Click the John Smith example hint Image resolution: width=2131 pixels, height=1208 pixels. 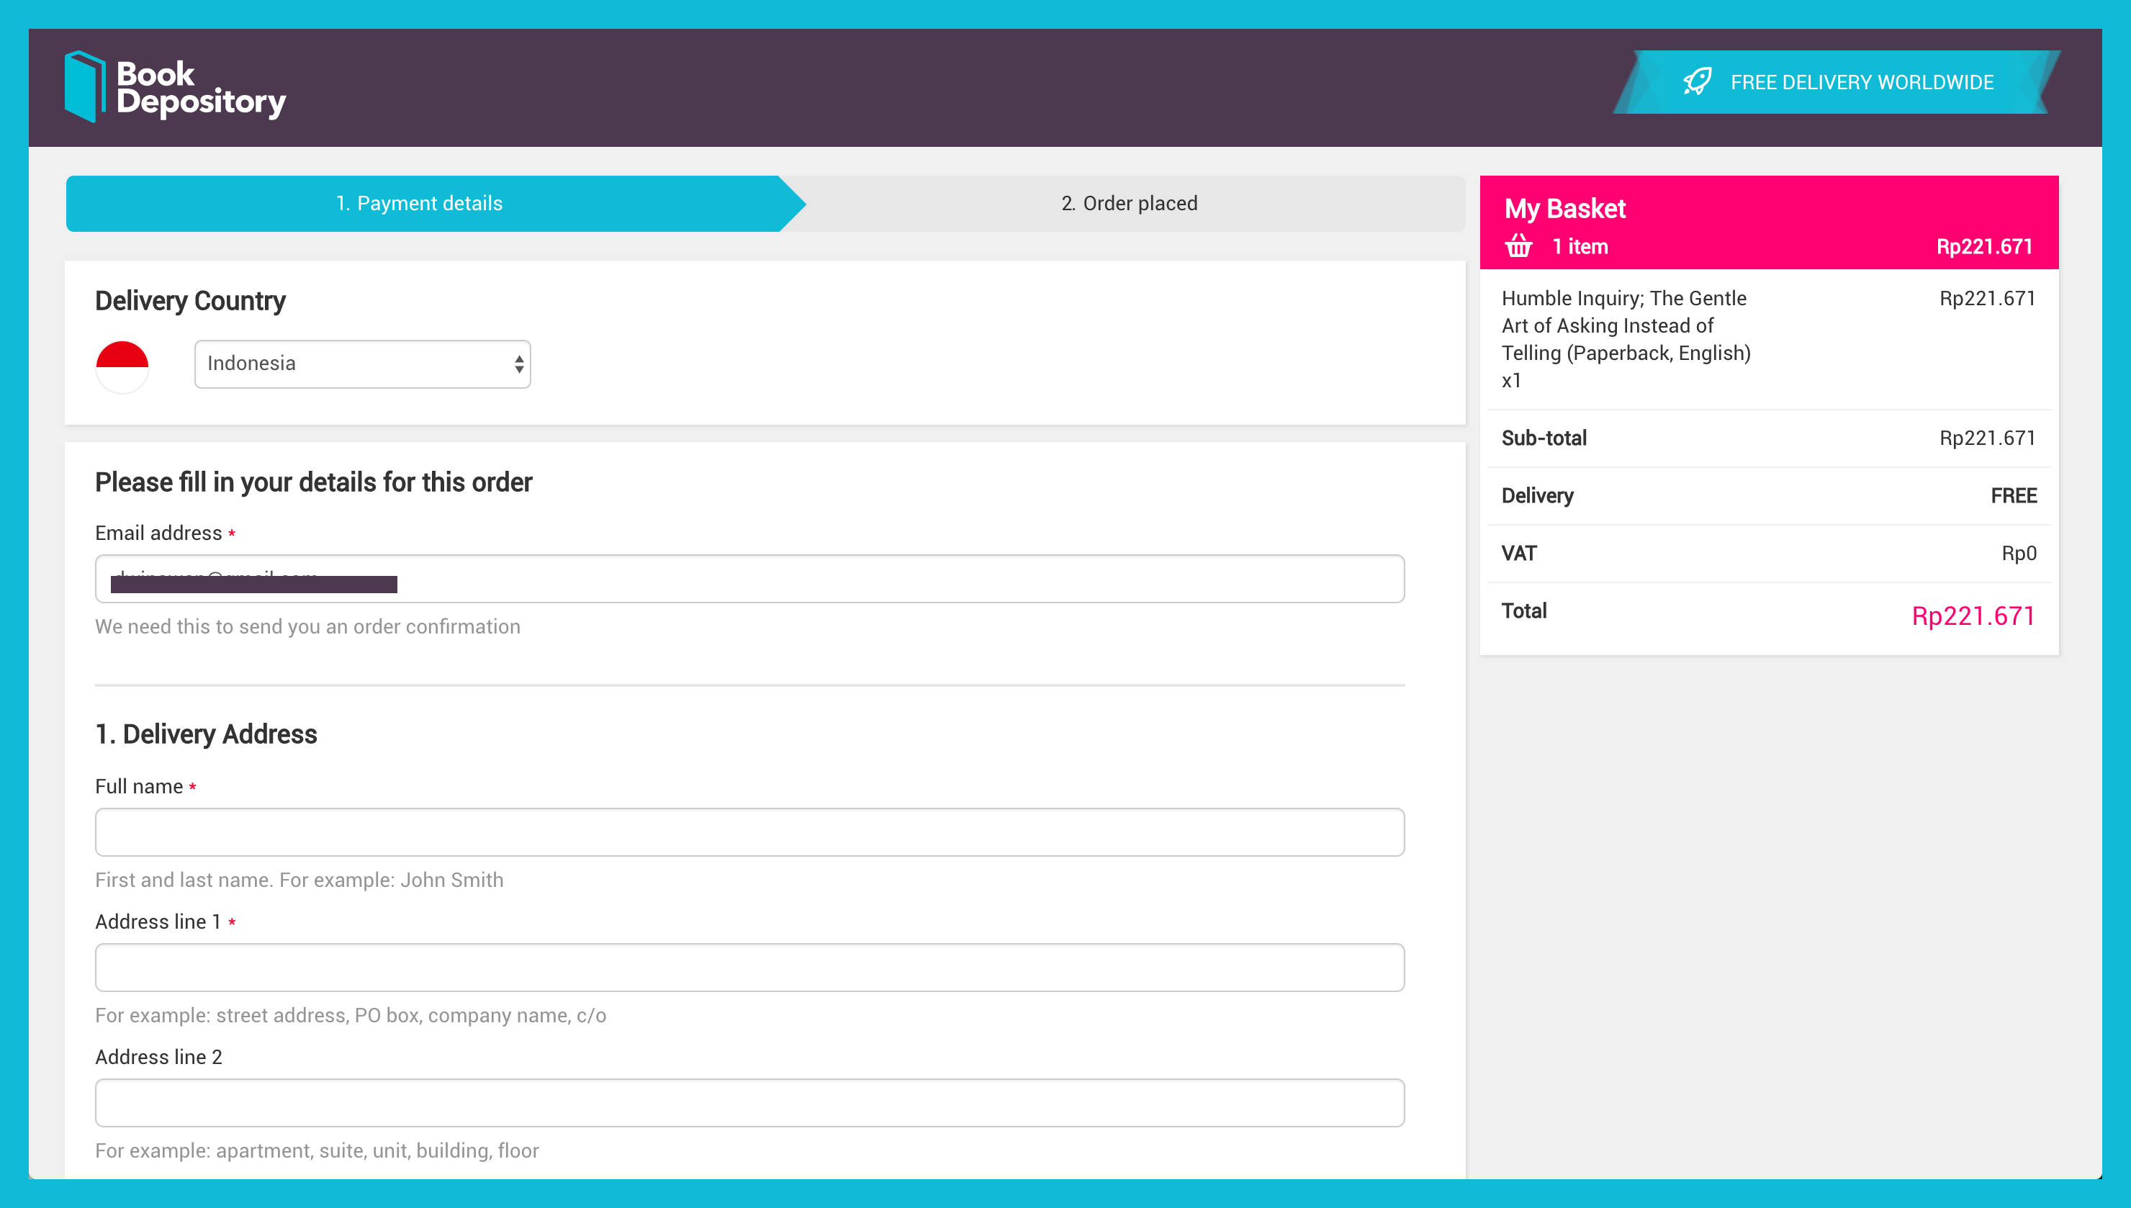pos(299,880)
